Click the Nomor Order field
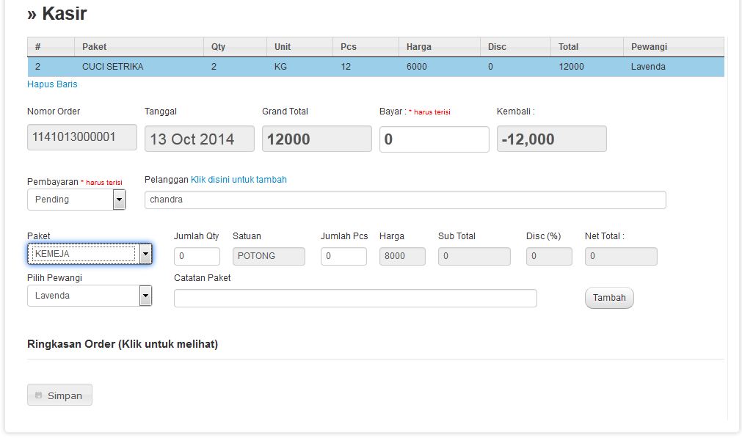The height and width of the screenshot is (438, 742). (82, 137)
